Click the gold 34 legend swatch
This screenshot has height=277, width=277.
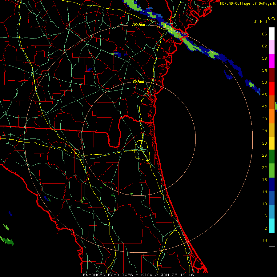[x=272, y=130]
